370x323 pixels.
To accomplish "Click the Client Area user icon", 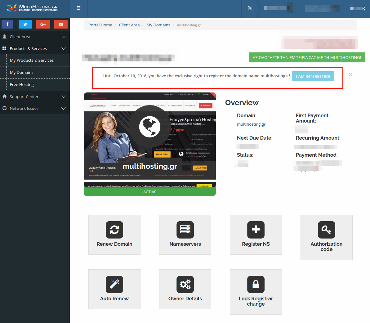I will tap(4, 37).
